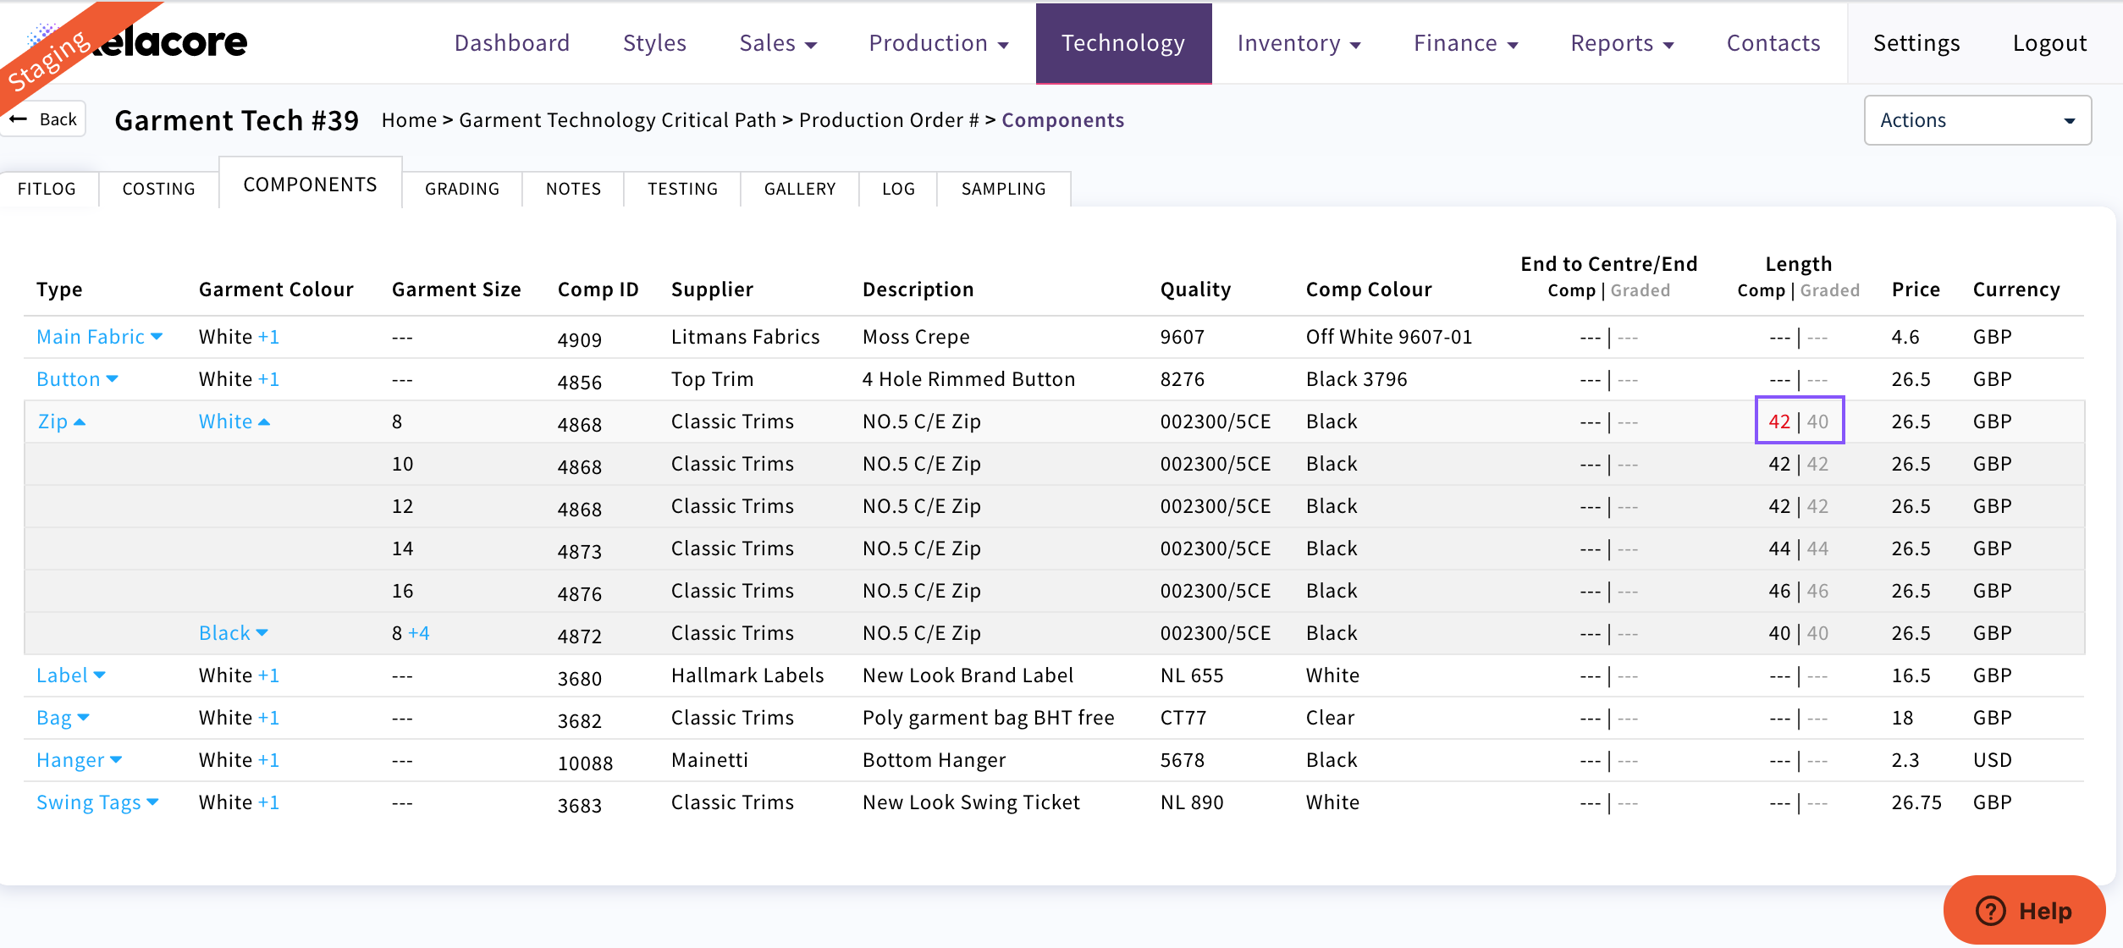
Task: Expand the Black garment colour sizes
Action: pyautogui.click(x=233, y=633)
